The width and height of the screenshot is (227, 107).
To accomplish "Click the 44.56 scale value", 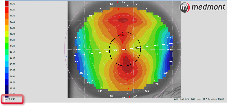I will click(13, 52).
